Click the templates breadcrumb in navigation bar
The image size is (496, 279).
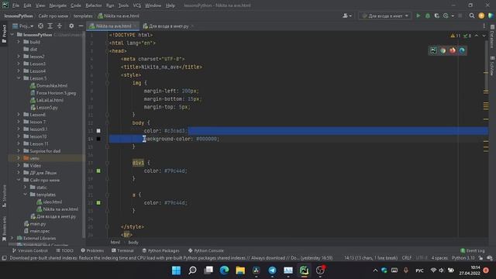coord(83,15)
